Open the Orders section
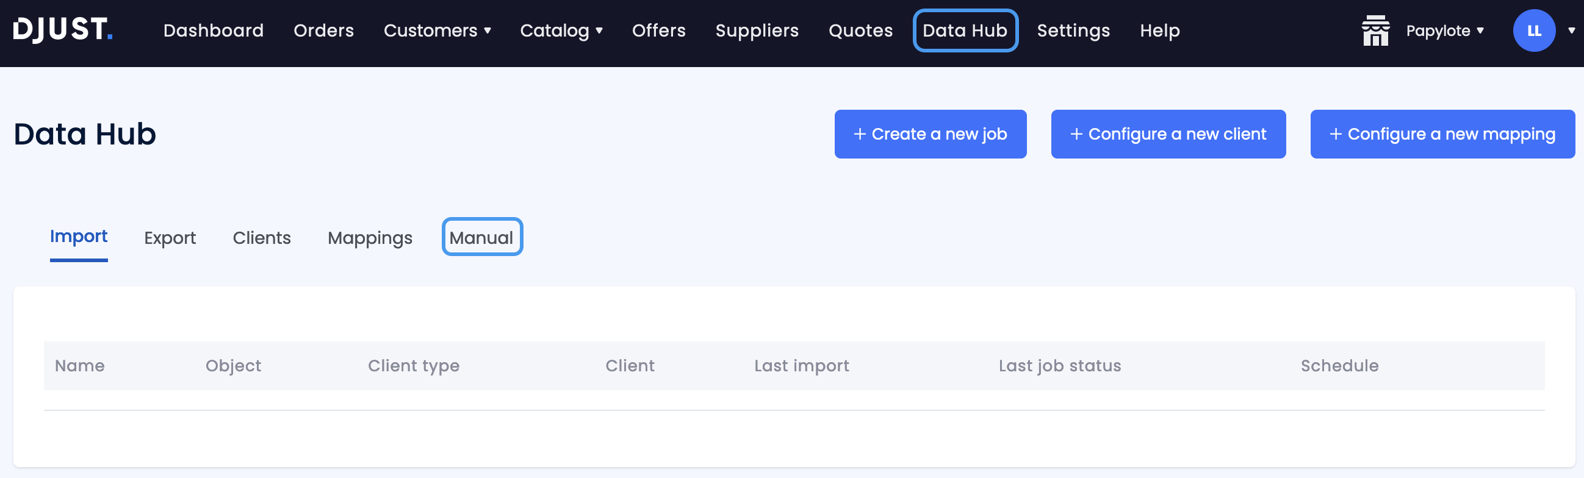 click(323, 30)
